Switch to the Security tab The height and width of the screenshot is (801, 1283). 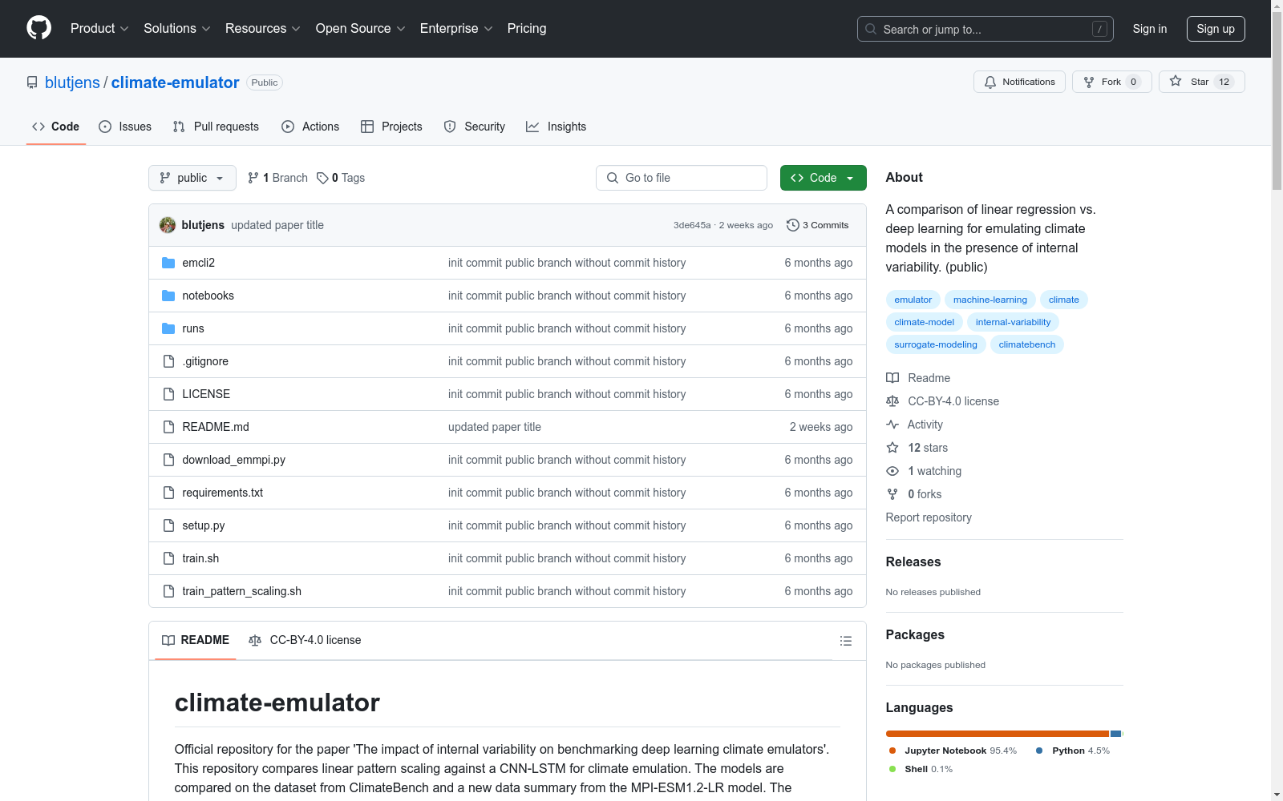(475, 127)
